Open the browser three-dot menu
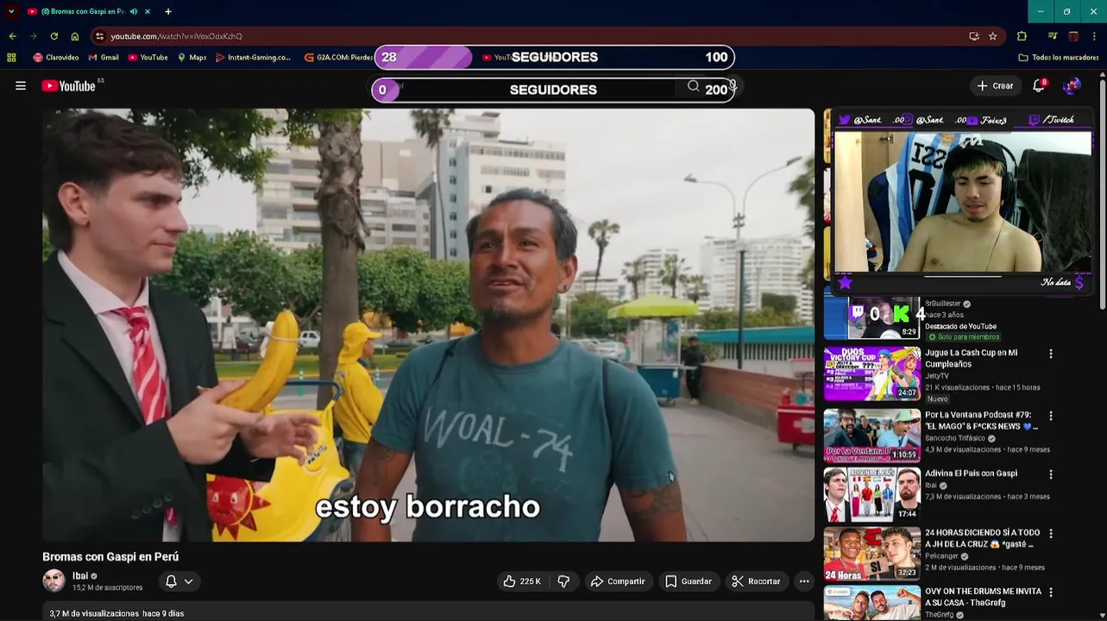The image size is (1107, 621). click(x=1095, y=36)
